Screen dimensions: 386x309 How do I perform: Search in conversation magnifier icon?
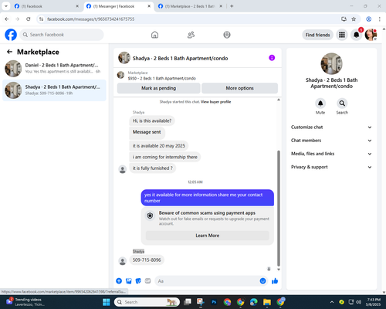[342, 104]
